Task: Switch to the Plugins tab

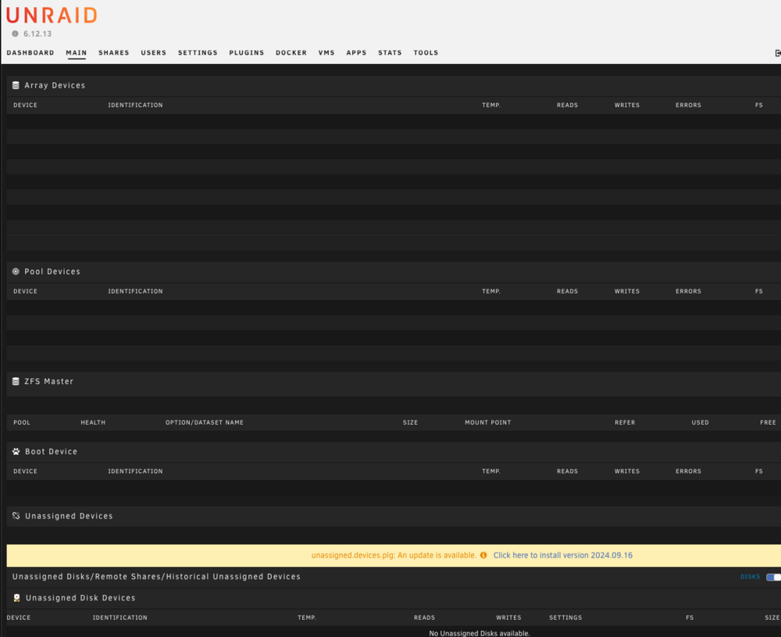Action: tap(247, 53)
